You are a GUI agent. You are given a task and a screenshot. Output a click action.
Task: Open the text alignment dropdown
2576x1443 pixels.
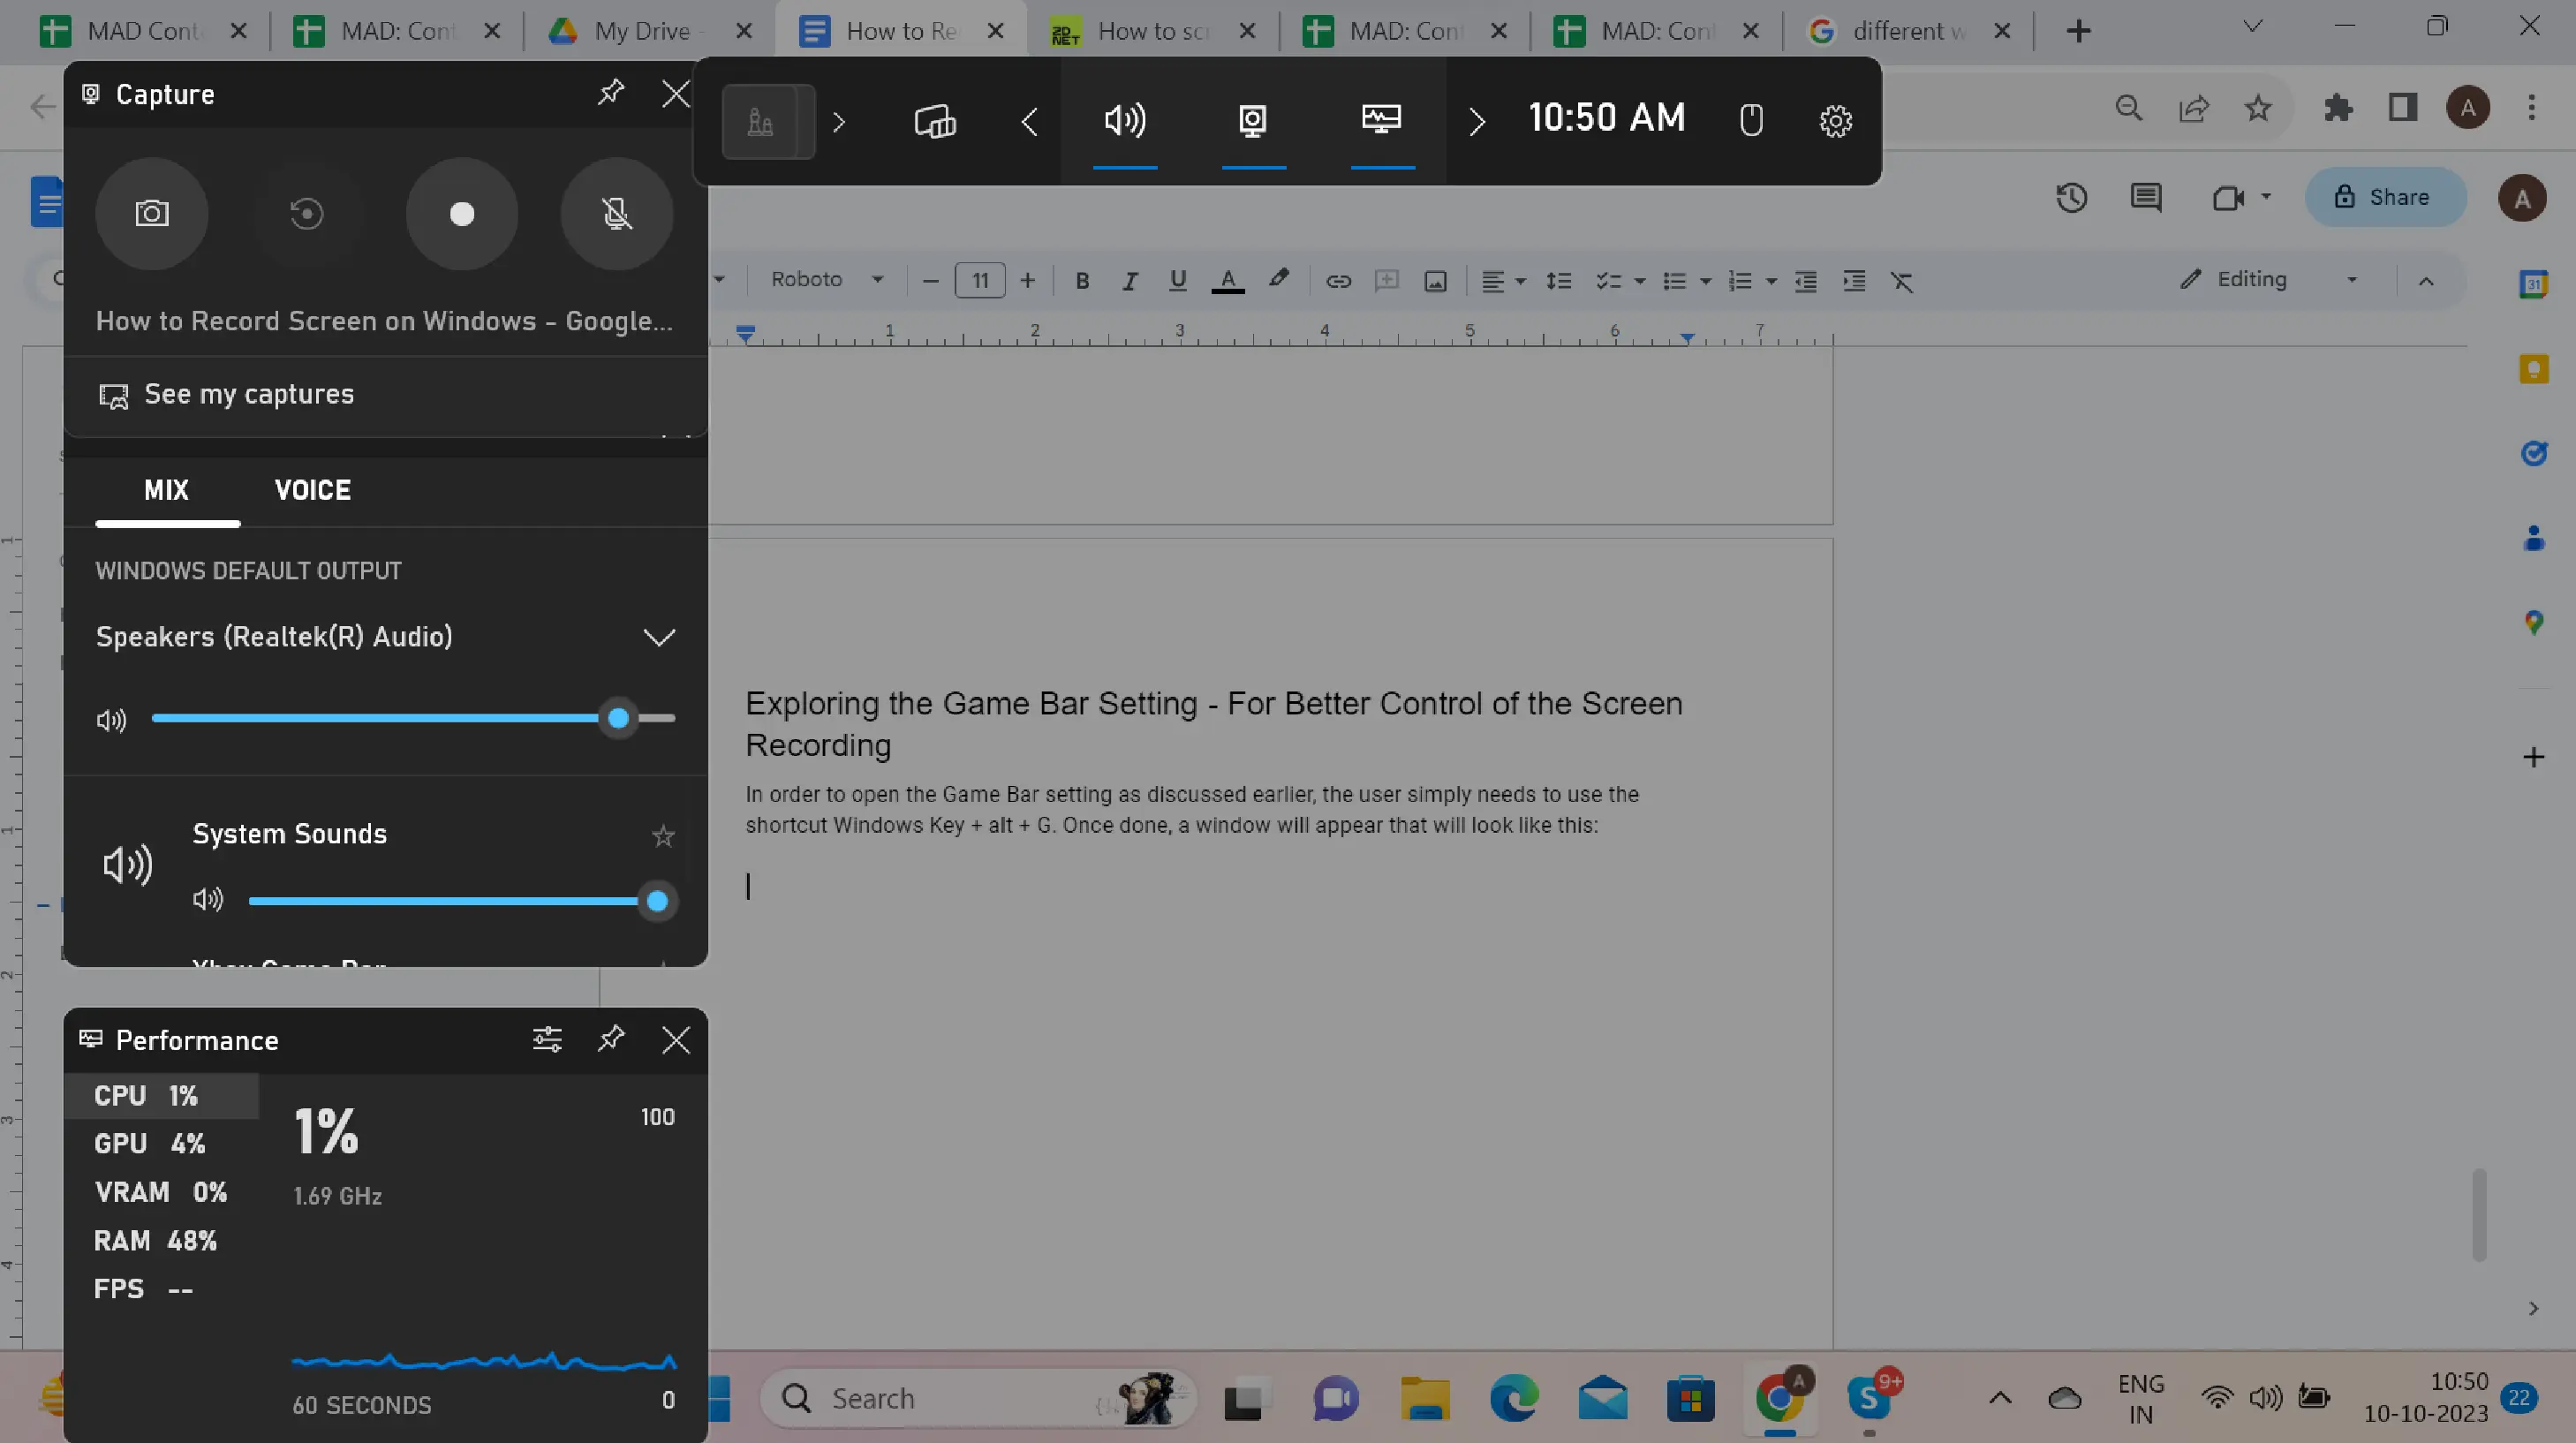[1503, 281]
